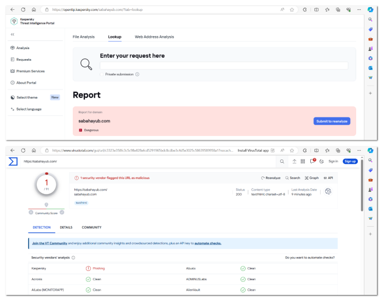
Task: Open the VirusTotal apps grid icon
Action: [303, 161]
